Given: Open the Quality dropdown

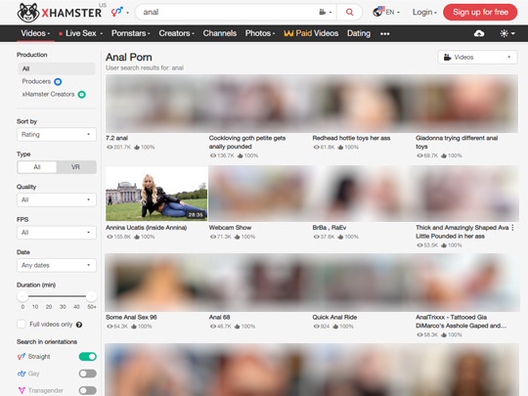Looking at the screenshot, I should [57, 199].
